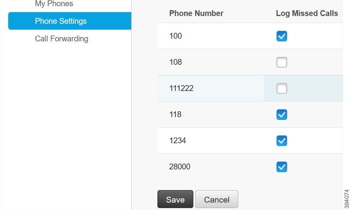350x210 pixels.
Task: Toggle Log Missed Calls checkbox for 1234
Action: [282, 141]
